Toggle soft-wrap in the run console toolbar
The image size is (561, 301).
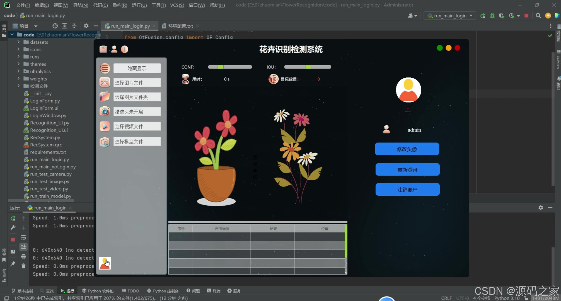(23, 237)
